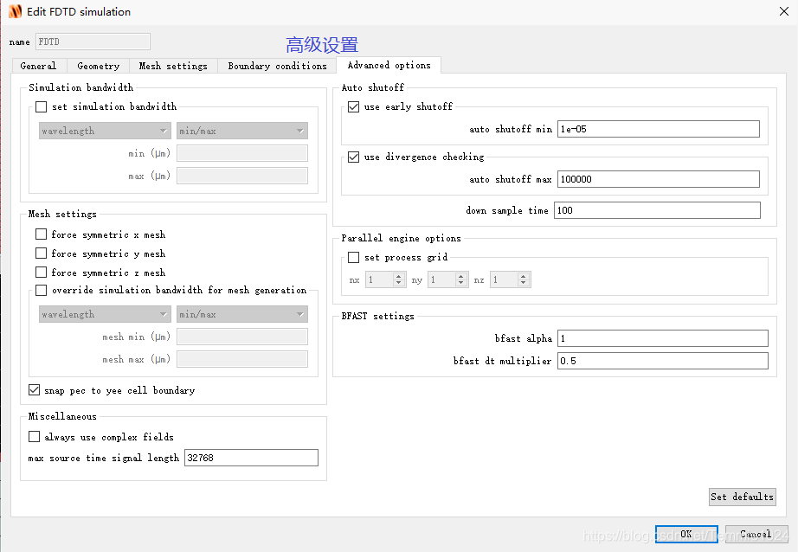Increase nx process grid value
Image resolution: width=798 pixels, height=552 pixels.
399,276
